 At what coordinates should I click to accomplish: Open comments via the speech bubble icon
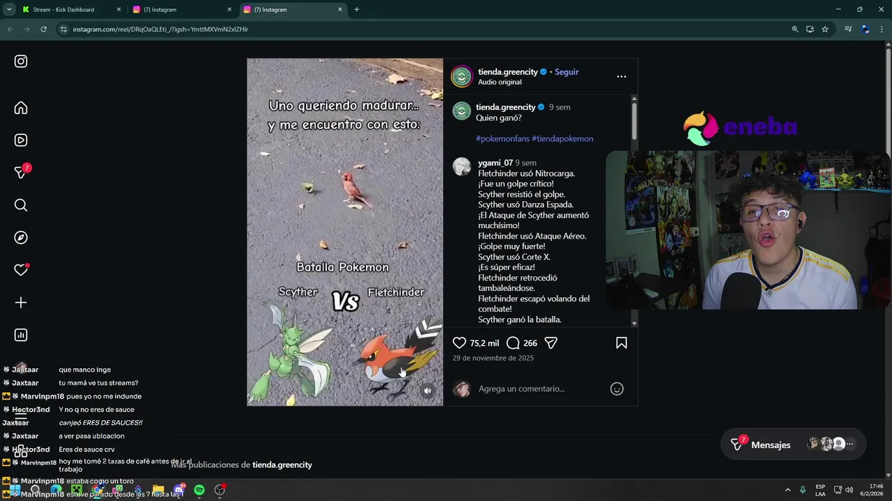pyautogui.click(x=513, y=343)
